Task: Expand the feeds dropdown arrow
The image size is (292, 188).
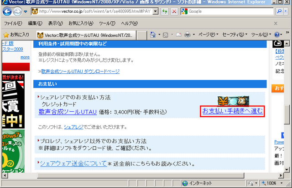Action: [172, 35]
